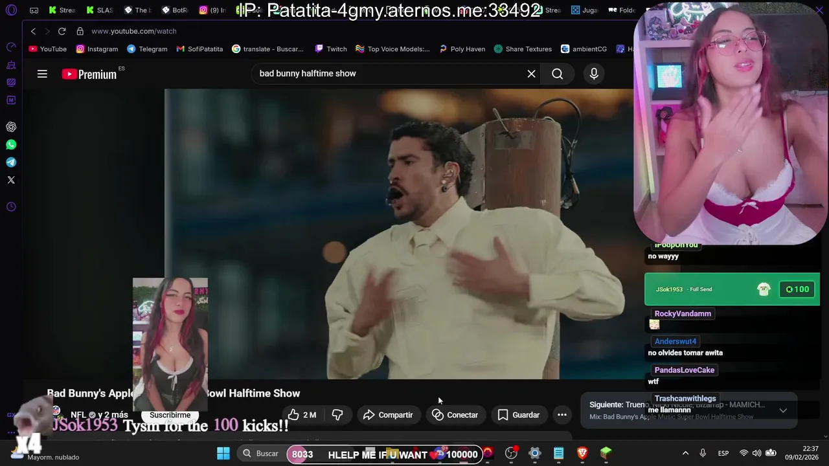Open the Poly Haven bookmark
This screenshot has height=466, width=829.
coord(462,49)
